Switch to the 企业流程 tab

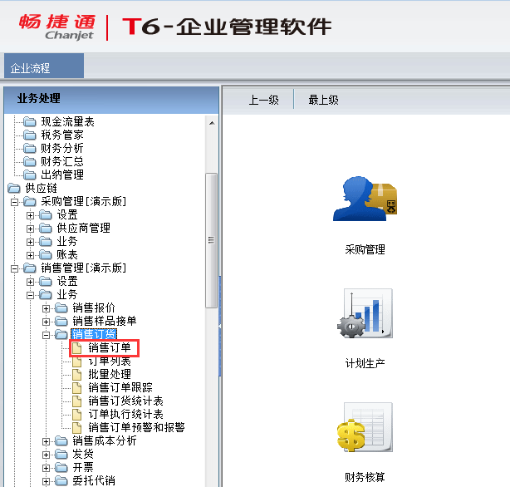pos(30,67)
